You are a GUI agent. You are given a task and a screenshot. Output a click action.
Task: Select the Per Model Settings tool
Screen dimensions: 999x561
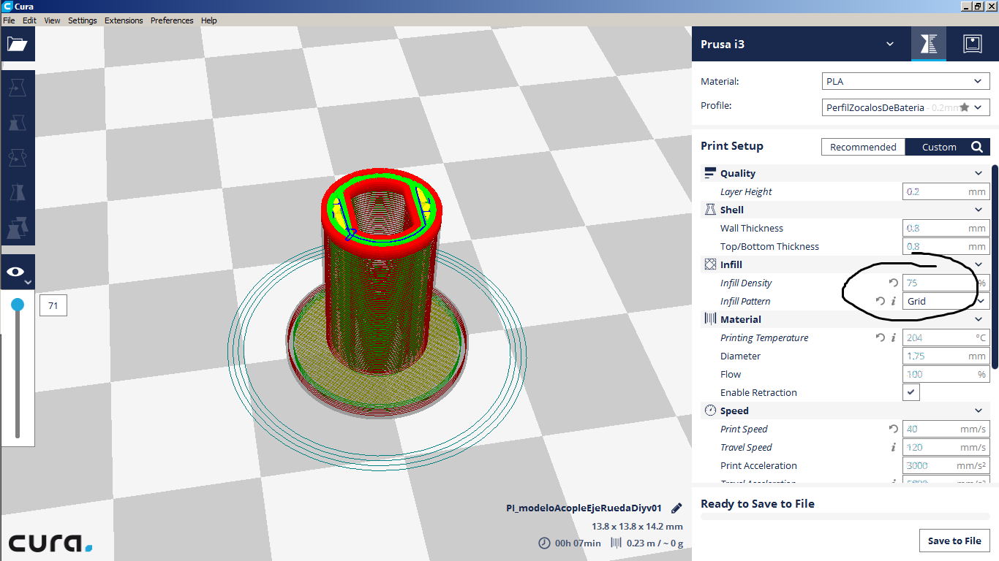tap(18, 228)
